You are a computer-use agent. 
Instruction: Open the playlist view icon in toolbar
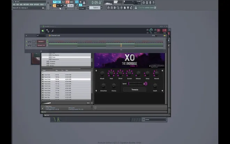point(108,8)
